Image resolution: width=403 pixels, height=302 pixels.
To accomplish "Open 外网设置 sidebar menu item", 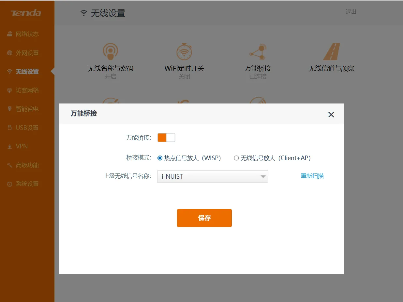I will pos(27,53).
